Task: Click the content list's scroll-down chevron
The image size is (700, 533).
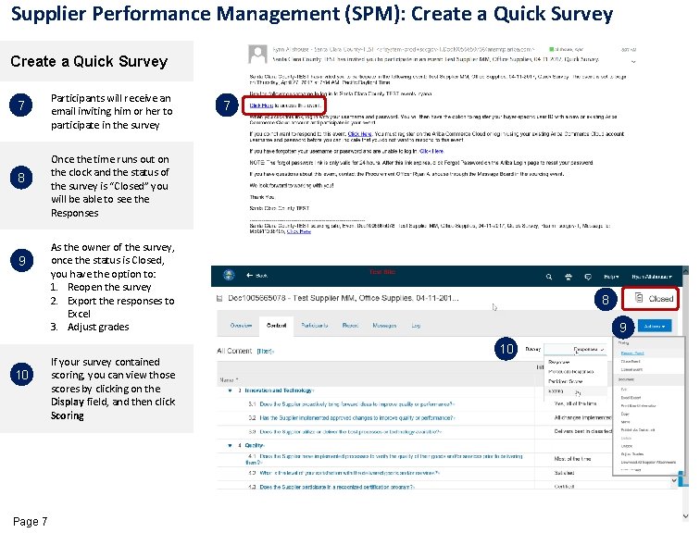Action: [x=674, y=480]
